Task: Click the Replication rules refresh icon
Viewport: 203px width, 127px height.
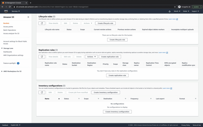Action: [x=42, y=57]
